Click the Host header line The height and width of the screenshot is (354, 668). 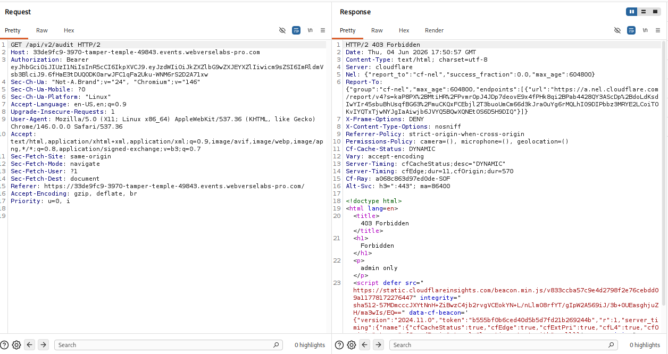click(x=135, y=52)
